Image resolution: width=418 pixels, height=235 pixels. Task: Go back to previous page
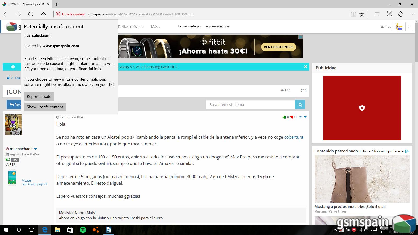pyautogui.click(x=6, y=14)
